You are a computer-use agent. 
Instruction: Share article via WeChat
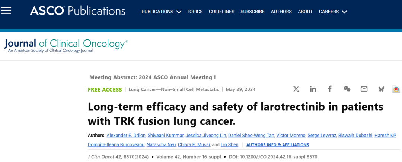(347, 89)
